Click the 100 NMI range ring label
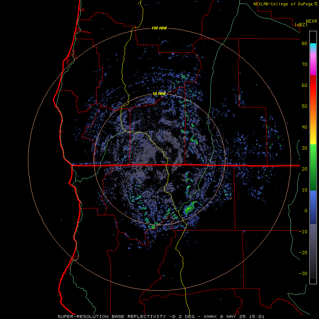 click(159, 28)
